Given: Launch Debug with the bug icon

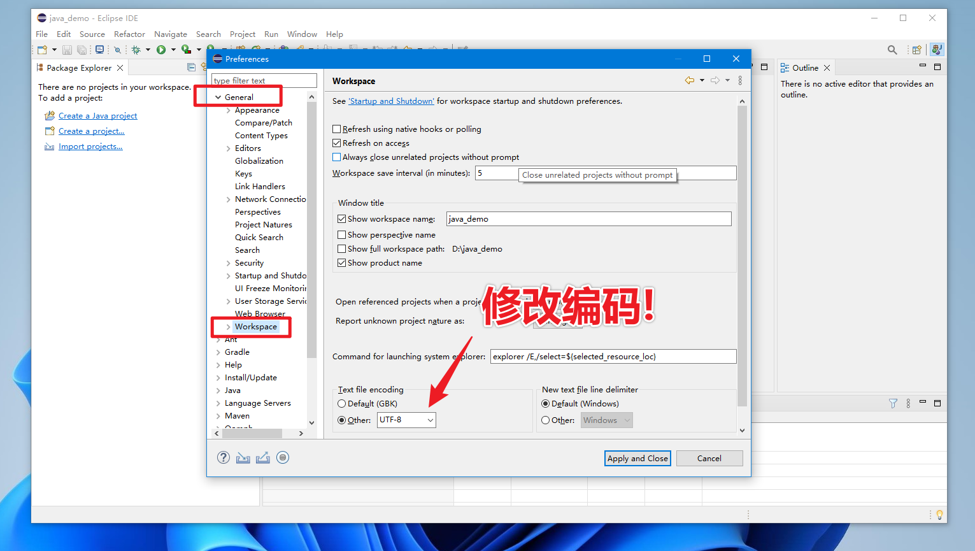Looking at the screenshot, I should pos(136,50).
